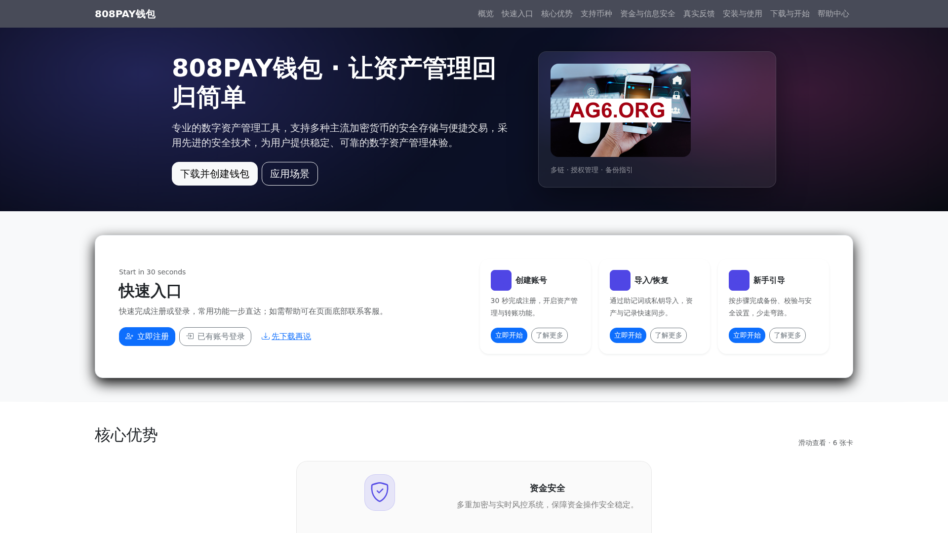Click the 快速入口 section heading
Screen dimensions: 948x533
pyautogui.click(x=150, y=291)
